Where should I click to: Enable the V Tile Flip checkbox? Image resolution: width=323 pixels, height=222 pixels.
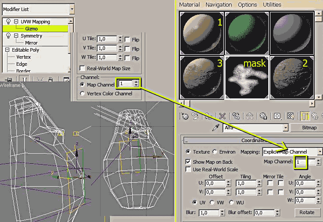[128, 49]
